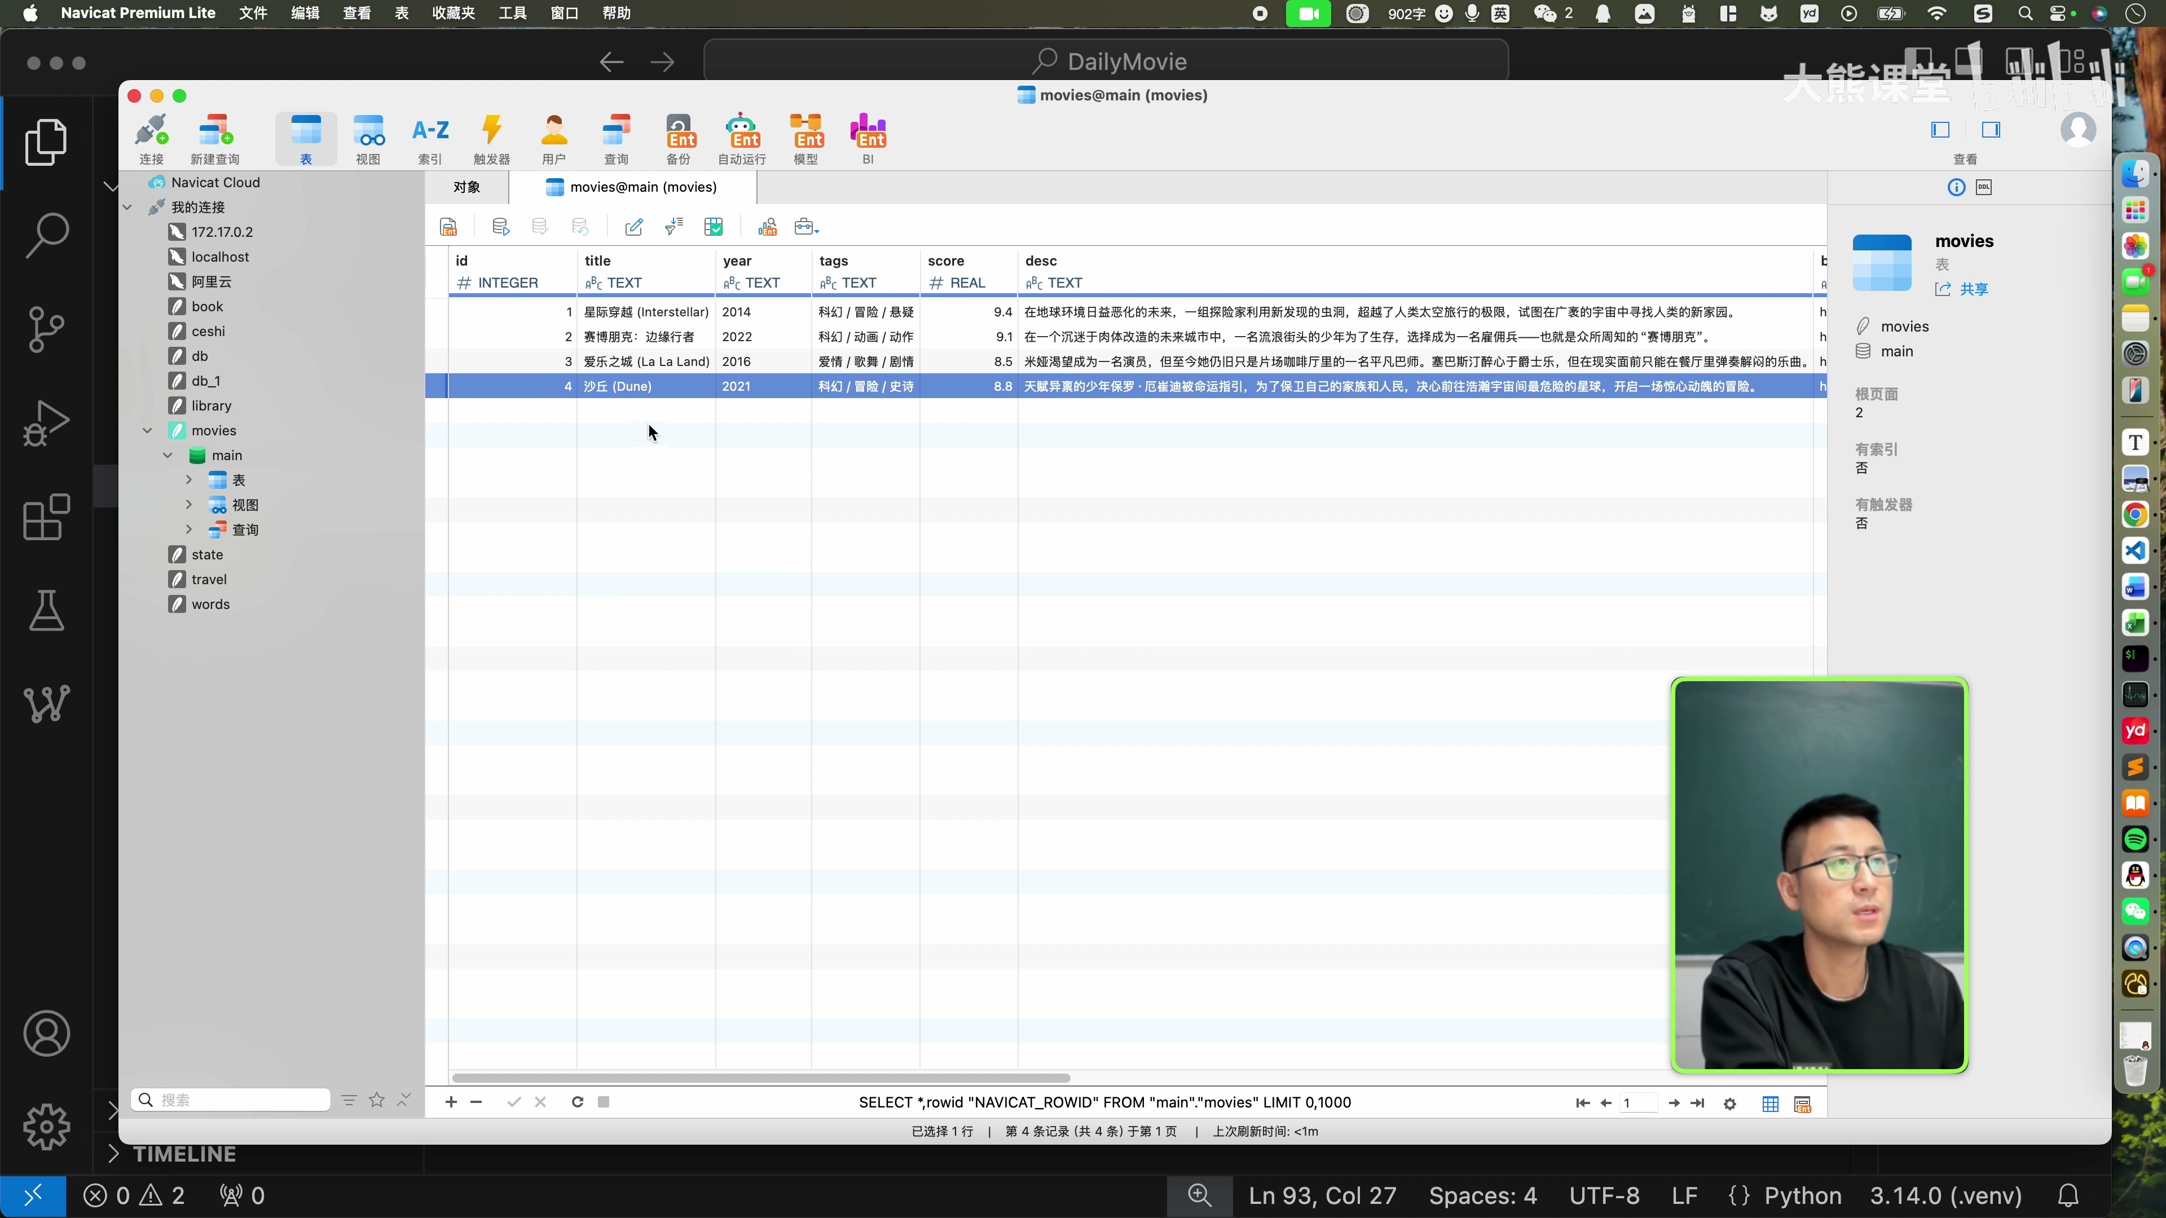The width and height of the screenshot is (2166, 1218).
Task: Click the refresh icon in bottom bar
Action: (x=578, y=1102)
